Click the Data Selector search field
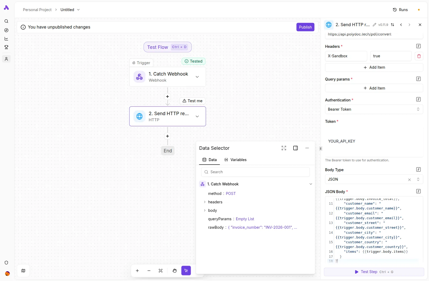429x281 pixels. [x=255, y=172]
